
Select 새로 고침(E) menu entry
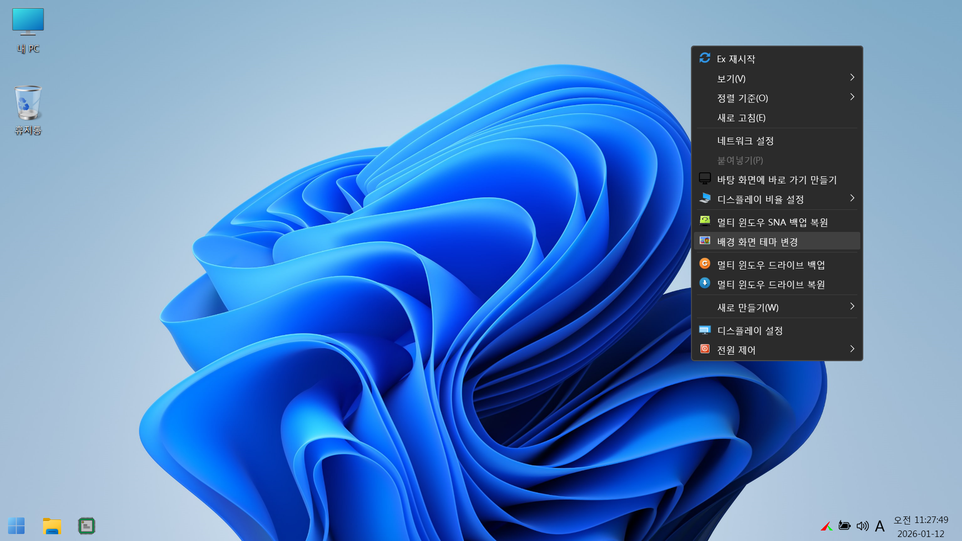[x=741, y=118]
